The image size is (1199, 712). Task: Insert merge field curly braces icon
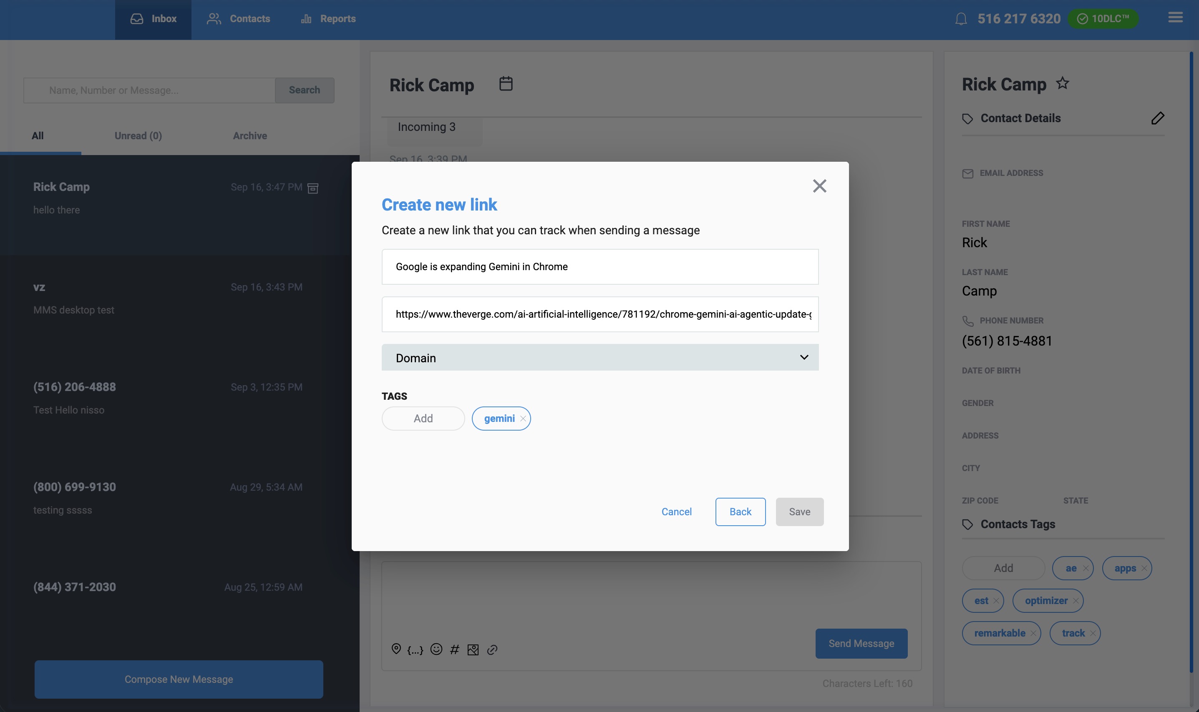(415, 649)
